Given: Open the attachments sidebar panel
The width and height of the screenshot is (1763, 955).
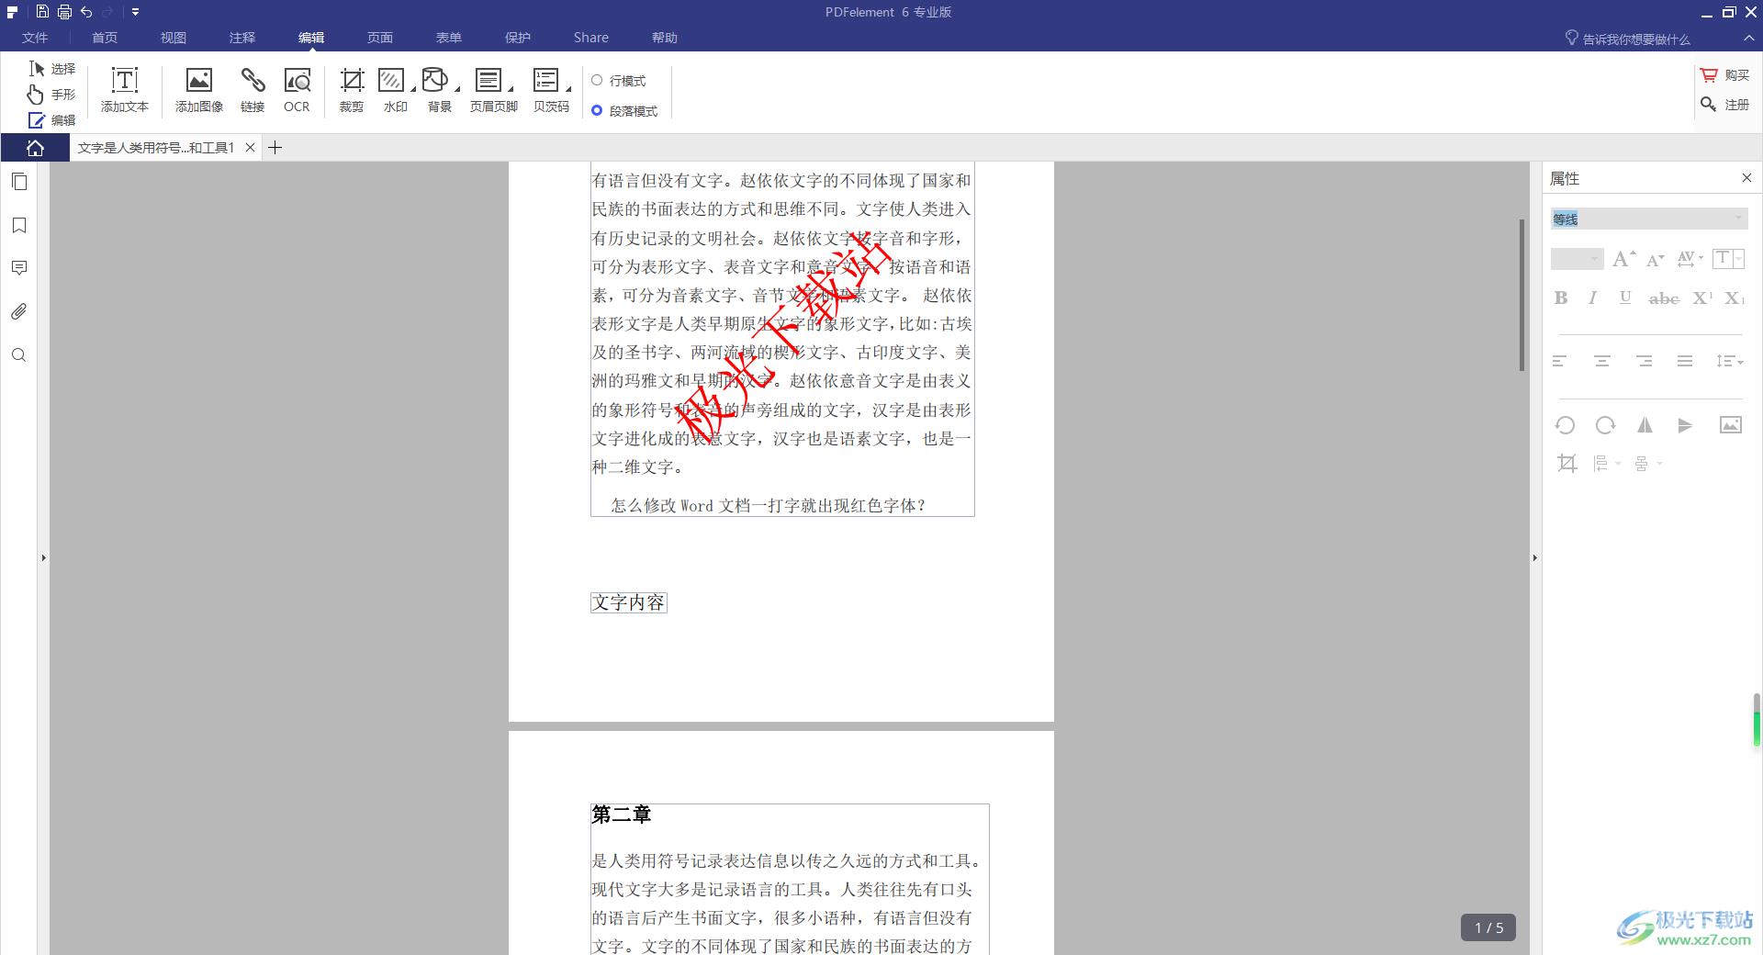Looking at the screenshot, I should click(19, 311).
